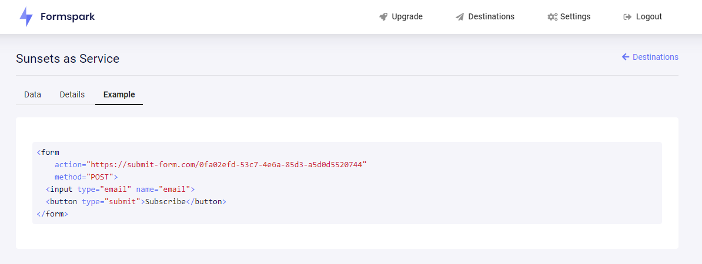Viewport: 702px width, 264px height.
Task: Click the Subscribe button code line
Action: tap(136, 201)
